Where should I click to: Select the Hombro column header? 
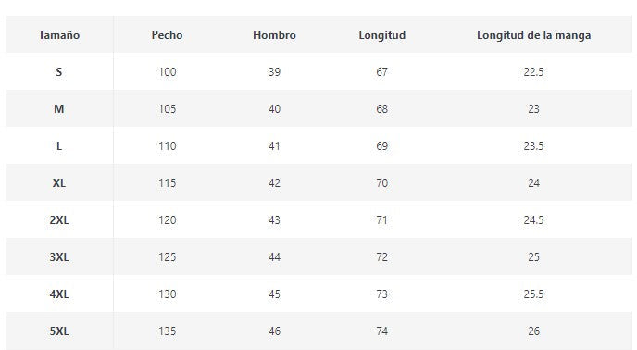click(274, 35)
